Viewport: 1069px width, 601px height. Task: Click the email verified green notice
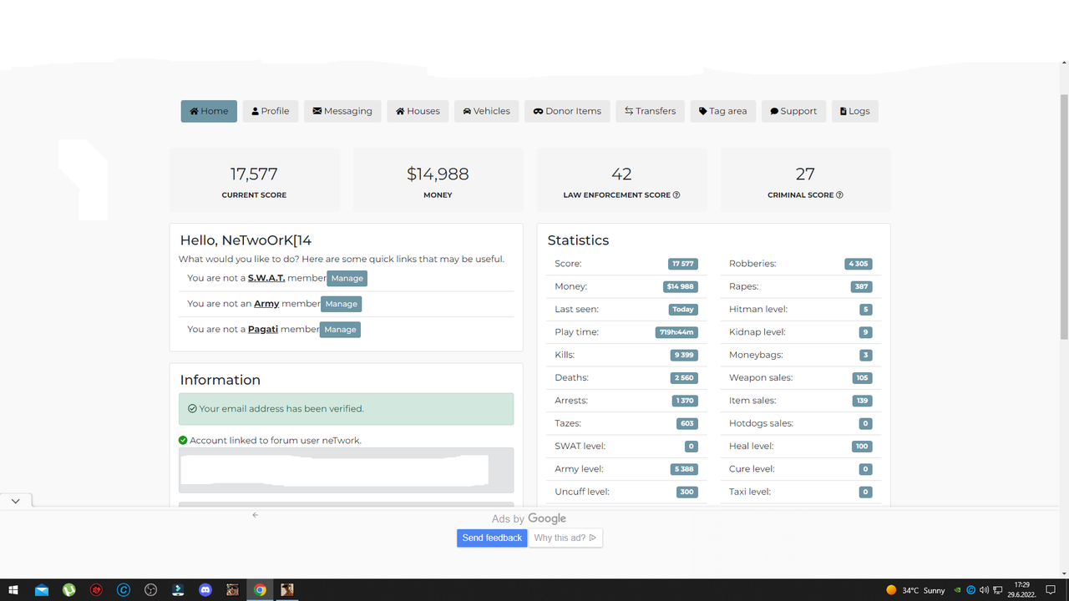coord(346,409)
